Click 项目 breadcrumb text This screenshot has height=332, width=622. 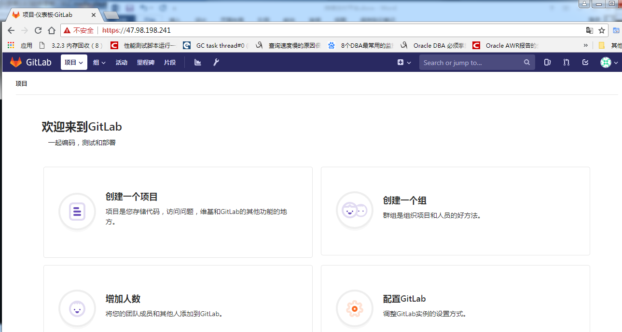tap(21, 84)
